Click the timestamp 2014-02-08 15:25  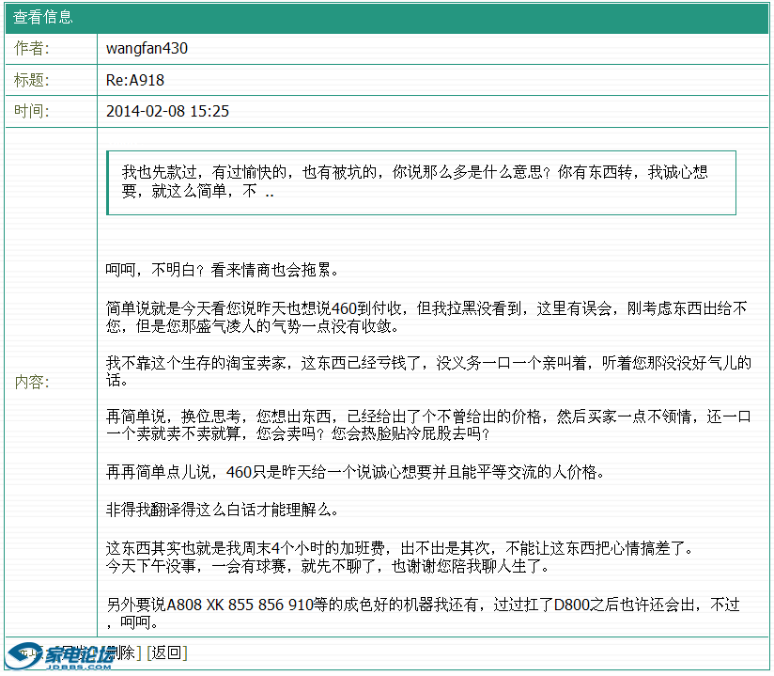tap(167, 111)
